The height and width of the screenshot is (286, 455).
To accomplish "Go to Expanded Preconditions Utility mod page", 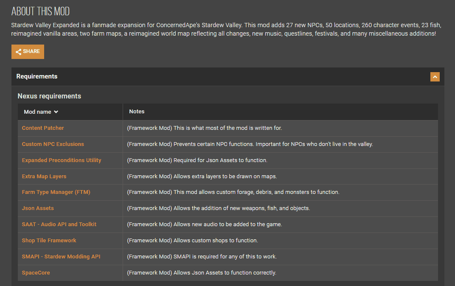I will click(x=62, y=160).
